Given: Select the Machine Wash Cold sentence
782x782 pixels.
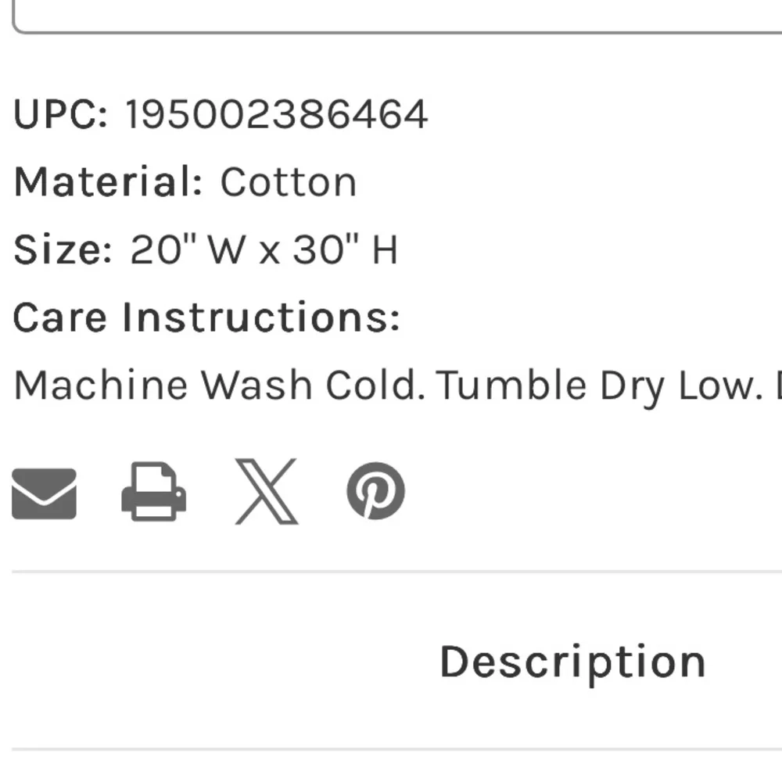Looking at the screenshot, I should (x=220, y=385).
